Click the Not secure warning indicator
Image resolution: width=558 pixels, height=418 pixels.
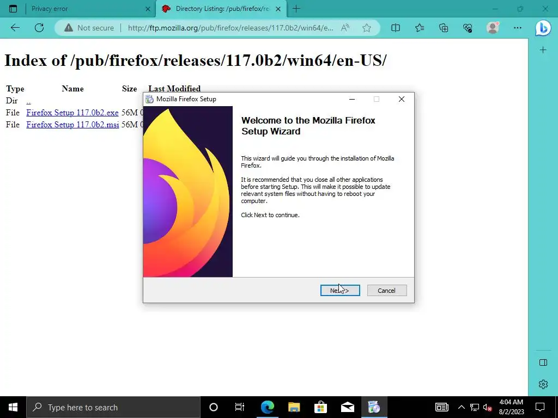pos(89,28)
